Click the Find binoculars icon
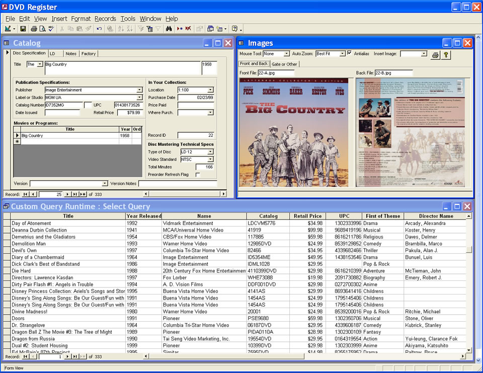The height and width of the screenshot is (373, 483). (x=169, y=29)
